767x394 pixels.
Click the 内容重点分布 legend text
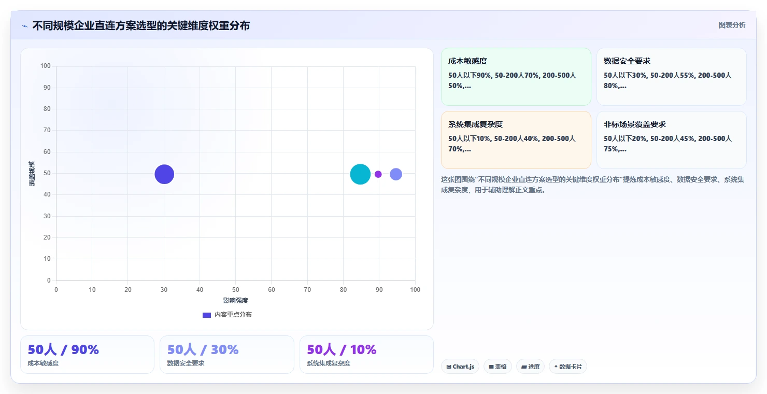[233, 315]
